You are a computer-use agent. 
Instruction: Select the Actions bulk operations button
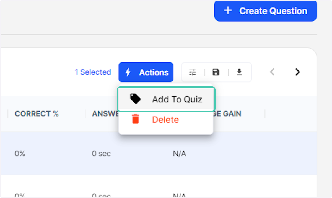[146, 72]
